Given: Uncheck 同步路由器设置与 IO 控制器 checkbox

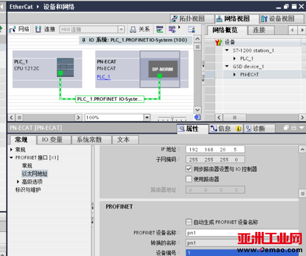Looking at the screenshot, I should pos(189,169).
